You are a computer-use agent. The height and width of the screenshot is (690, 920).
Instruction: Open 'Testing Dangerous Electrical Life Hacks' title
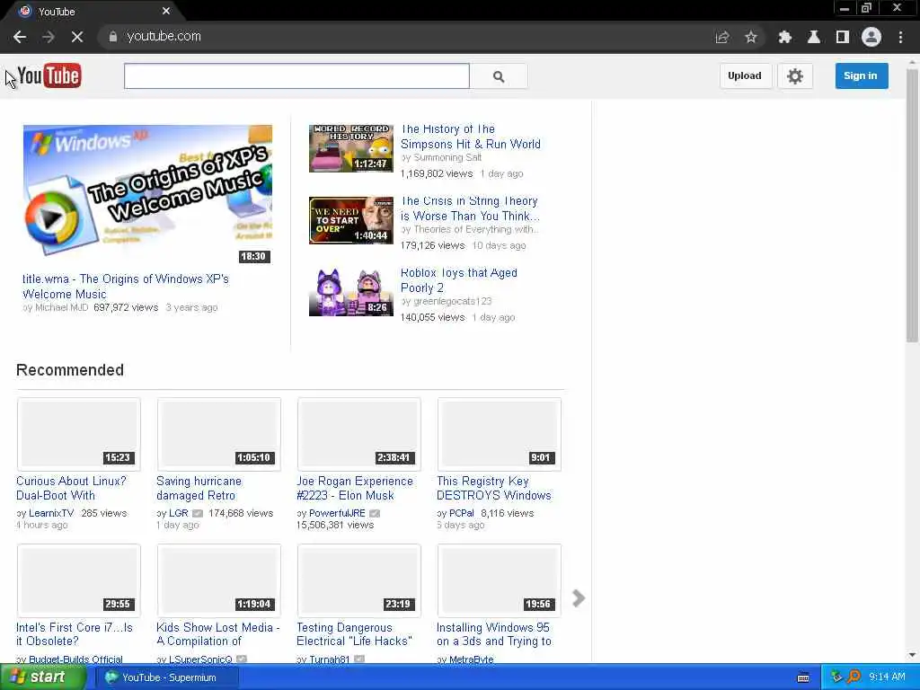tap(354, 634)
